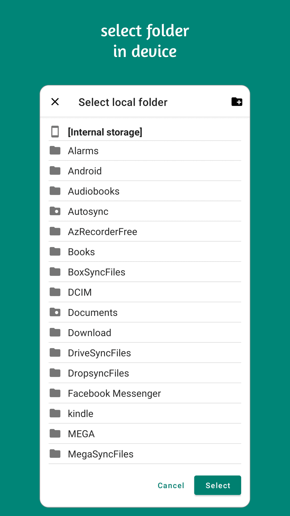Open the DropsyncFiles folder
Screen dimensions: 290x516
(98, 373)
